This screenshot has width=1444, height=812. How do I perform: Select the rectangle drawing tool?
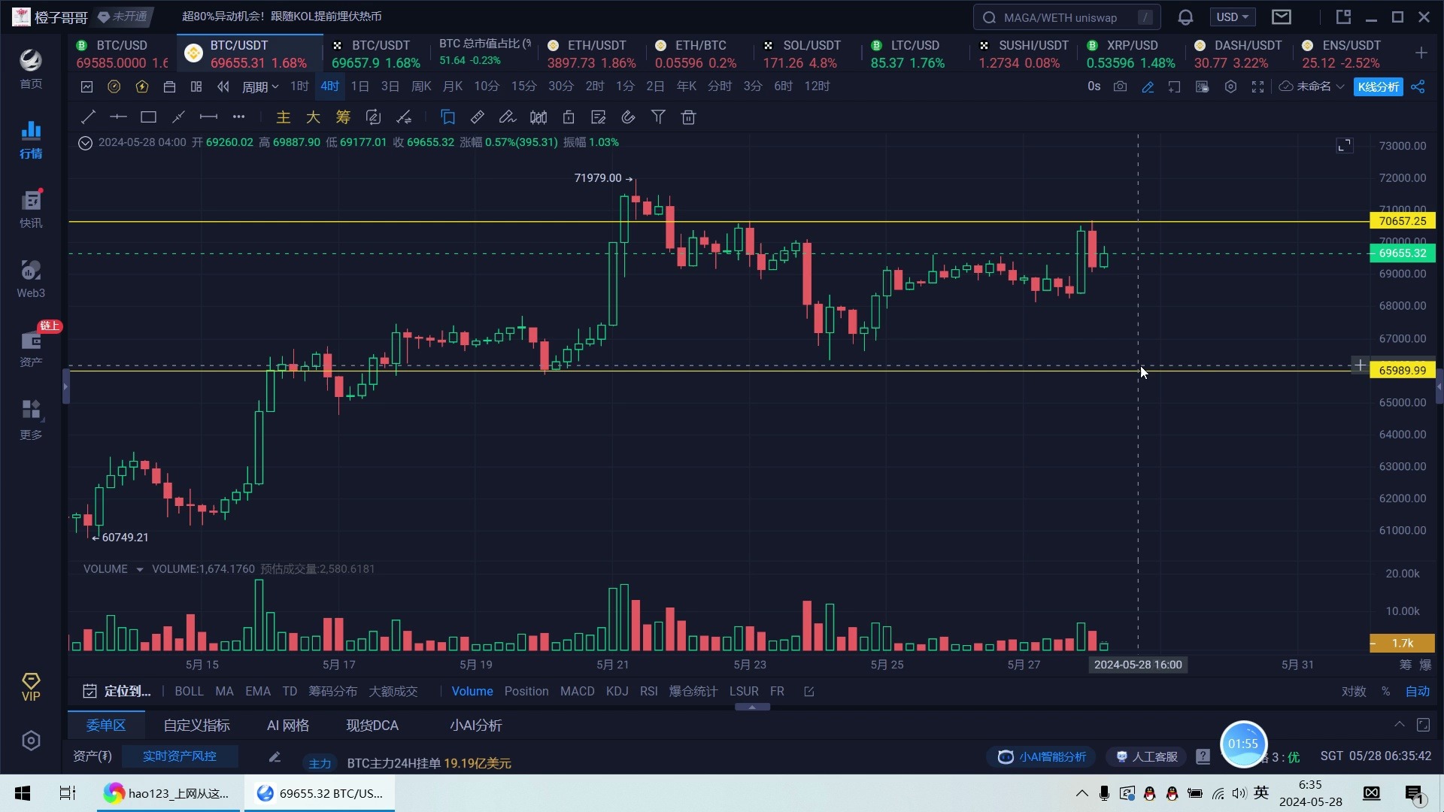point(148,117)
